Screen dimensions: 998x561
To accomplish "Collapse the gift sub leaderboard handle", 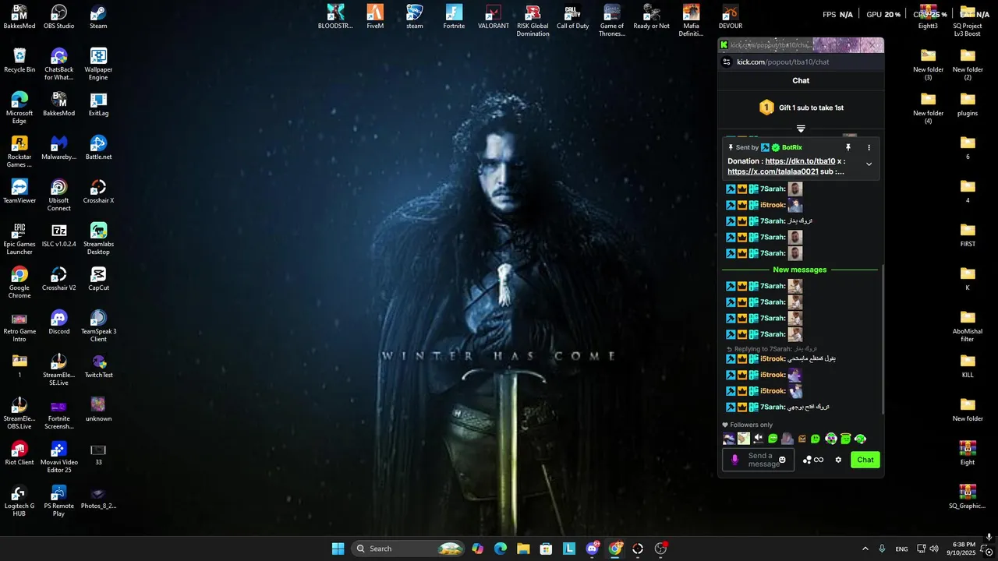I will point(801,129).
